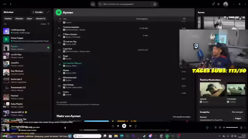Filter library by Podcasts
Viewport: 248px width, 139px height.
coord(19,19)
